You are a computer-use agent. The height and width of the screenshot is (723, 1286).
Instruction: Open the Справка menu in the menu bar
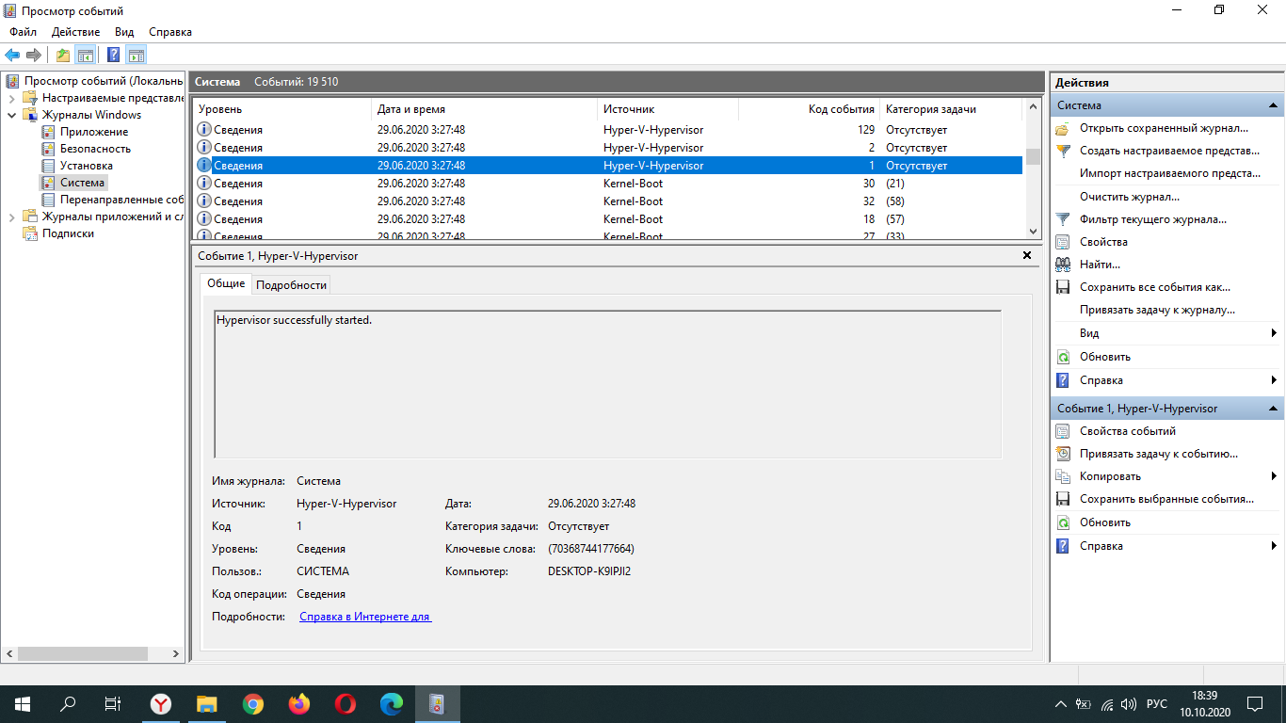170,32
